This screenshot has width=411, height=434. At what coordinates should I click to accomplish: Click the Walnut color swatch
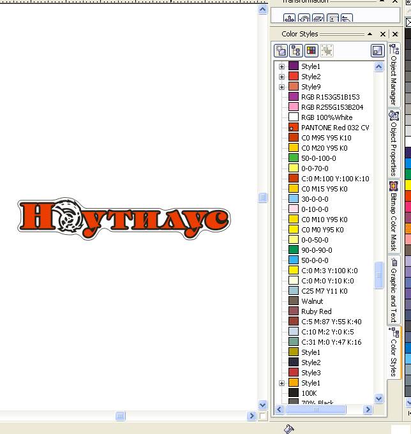pyautogui.click(x=294, y=301)
